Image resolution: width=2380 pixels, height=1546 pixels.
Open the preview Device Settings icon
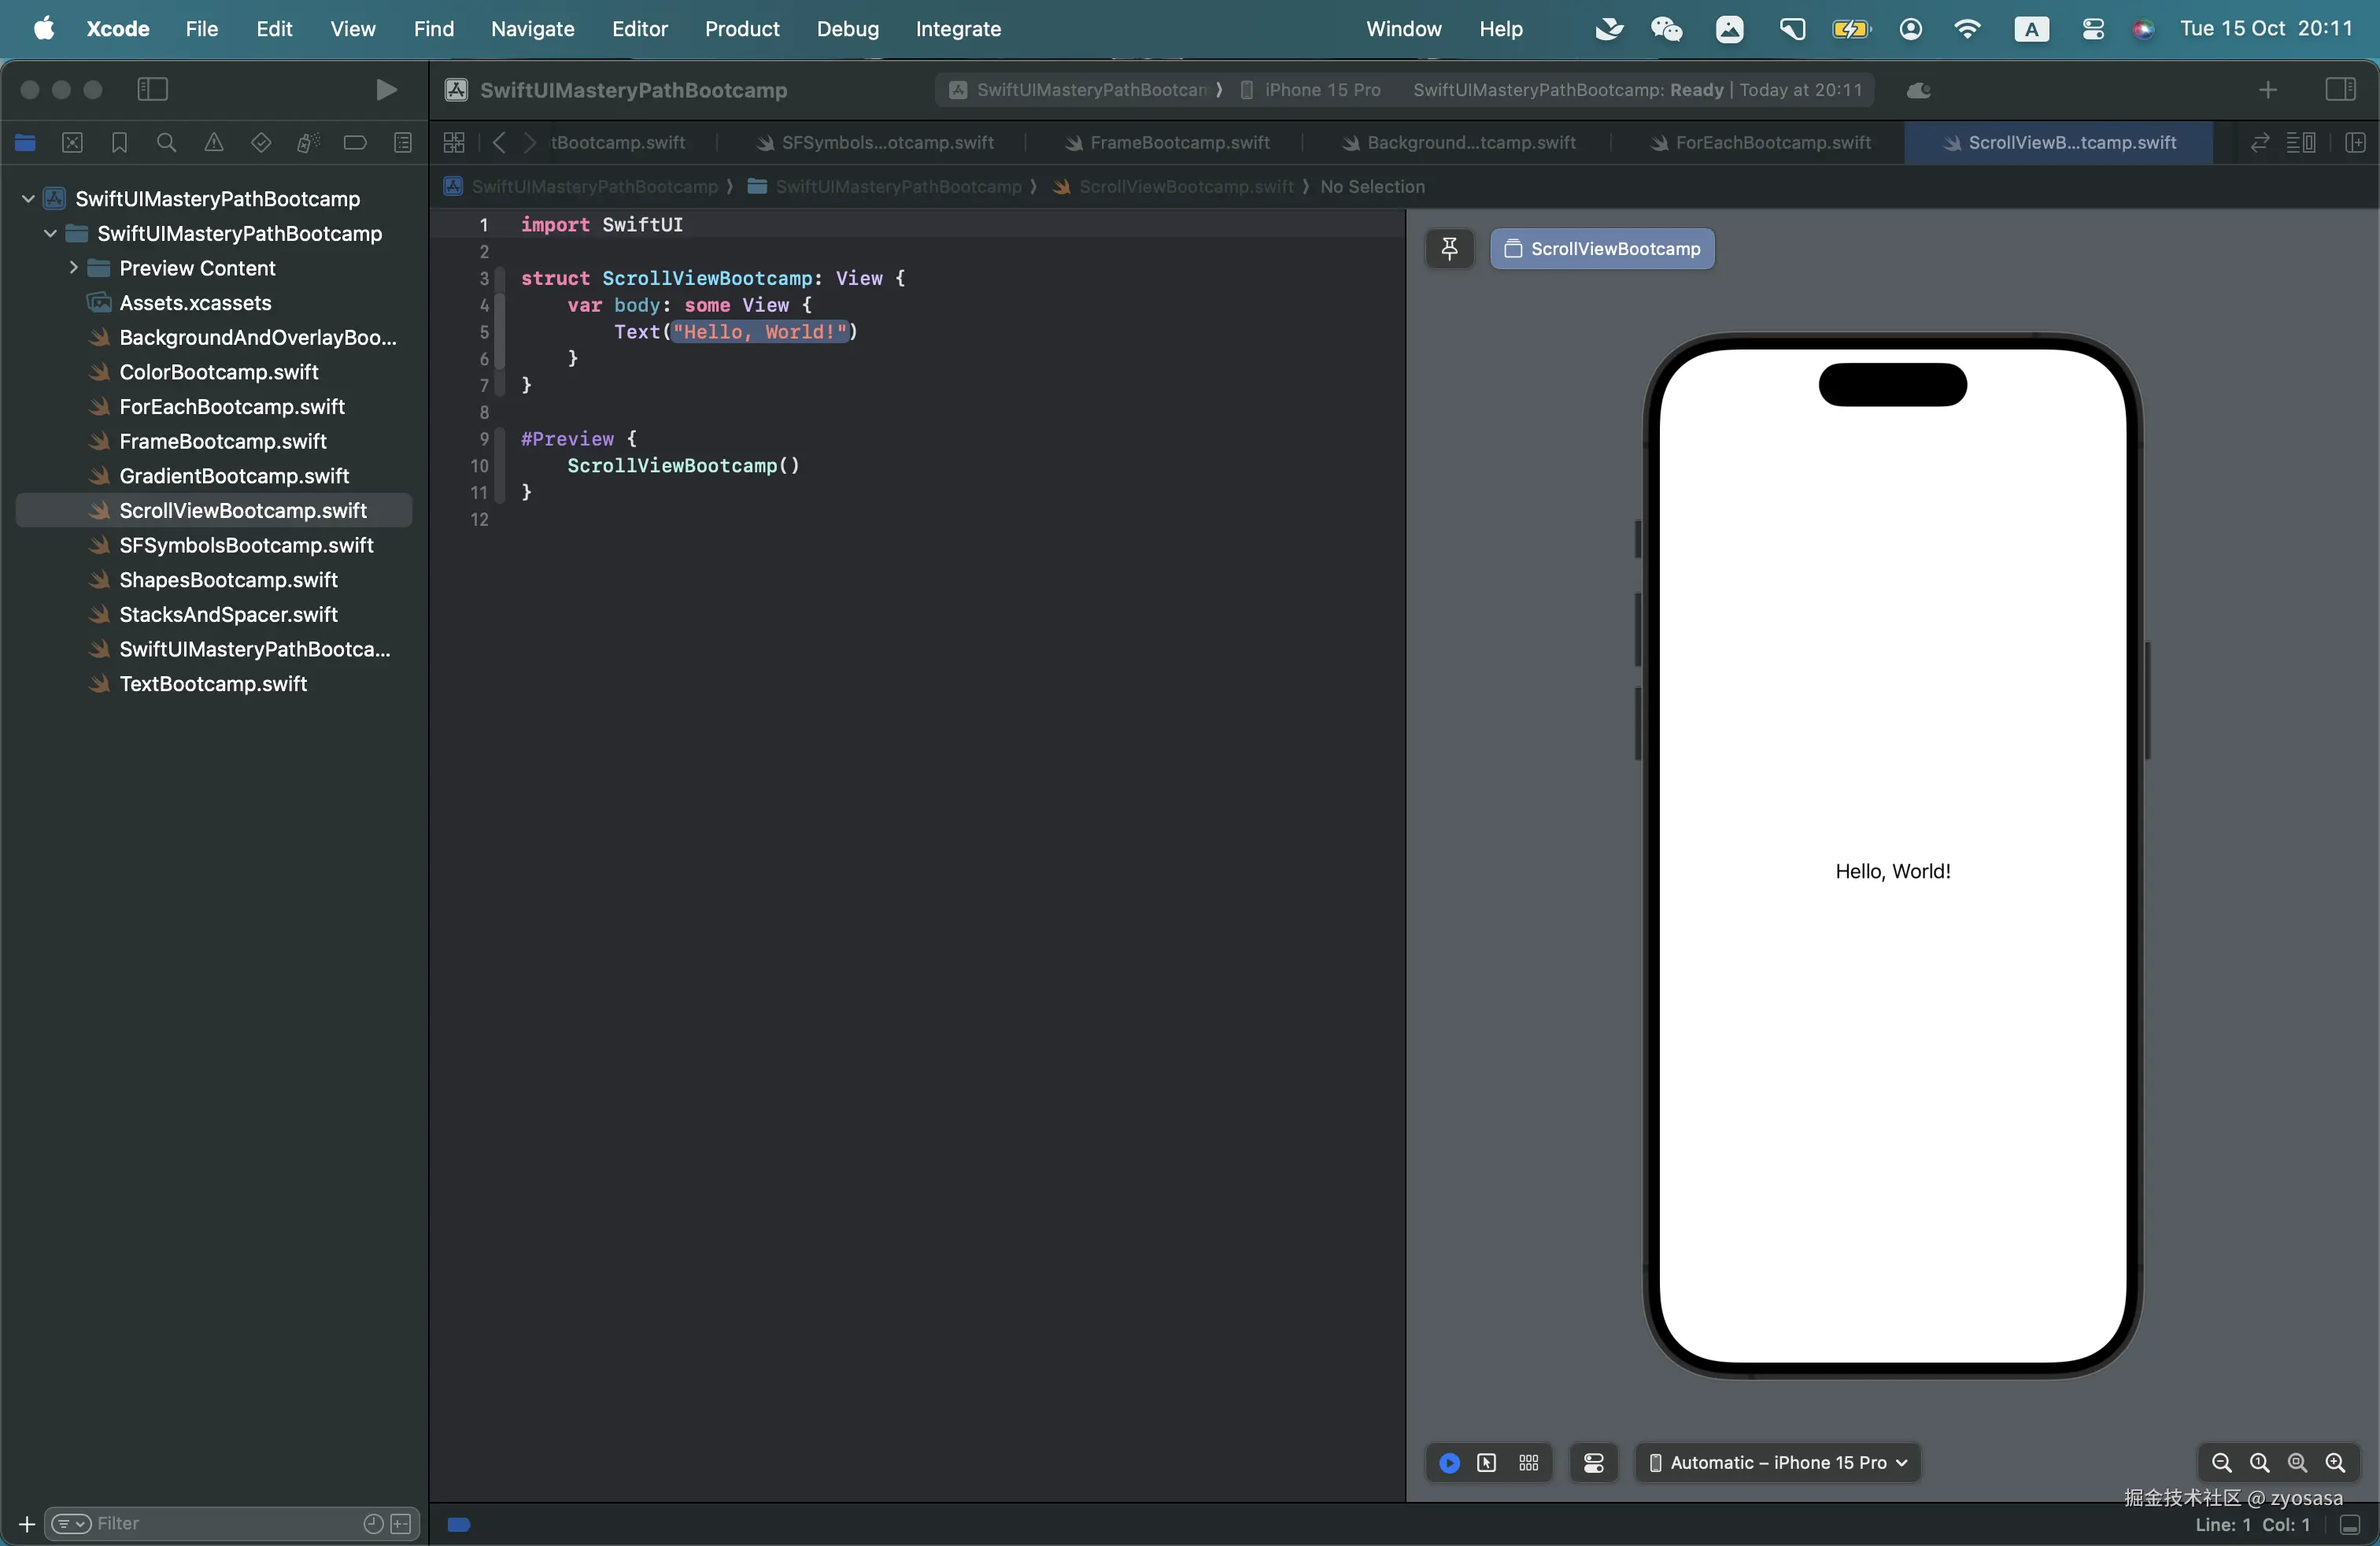click(1593, 1463)
